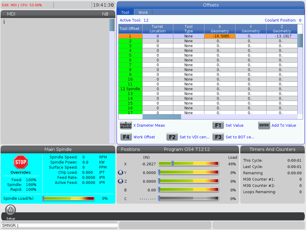Image resolution: width=306 pixels, height=230 pixels.
Task: Click the Add To Value label
Action: 284,125
